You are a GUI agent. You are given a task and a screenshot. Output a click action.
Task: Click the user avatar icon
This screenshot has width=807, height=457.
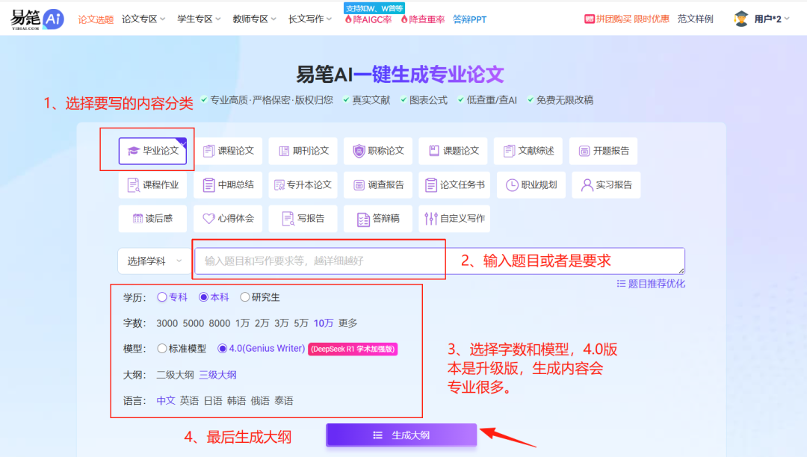741,19
